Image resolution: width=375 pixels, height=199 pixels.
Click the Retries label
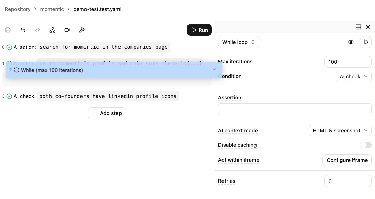pyautogui.click(x=227, y=181)
